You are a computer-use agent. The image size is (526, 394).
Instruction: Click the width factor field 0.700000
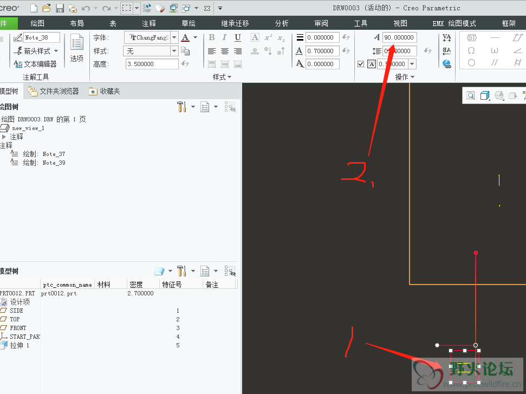point(322,51)
